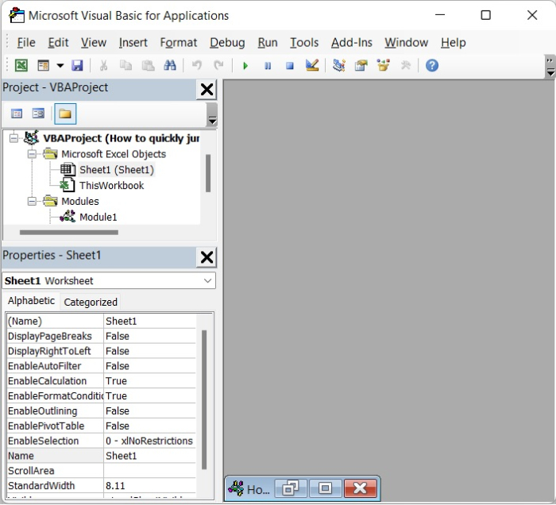Open the Edit menu
Screen dimensions: 556x505
click(x=58, y=43)
